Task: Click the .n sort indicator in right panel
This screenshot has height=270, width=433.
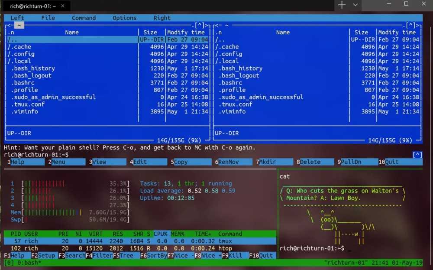Action: pos(218,33)
